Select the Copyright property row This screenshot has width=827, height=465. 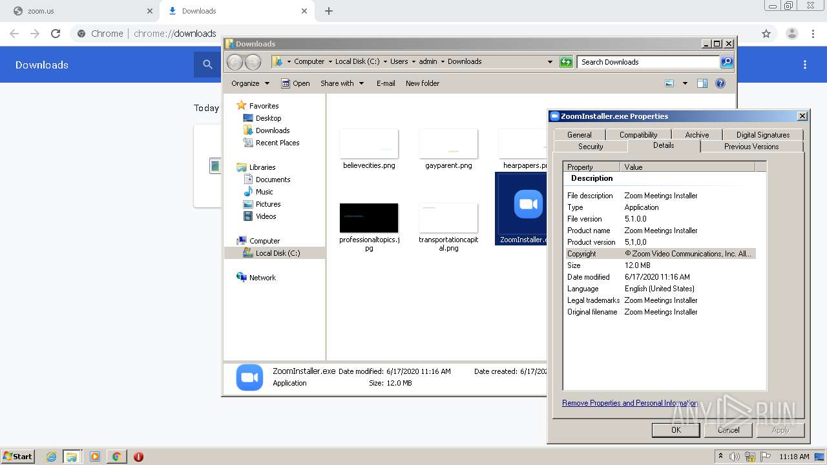pyautogui.click(x=660, y=254)
